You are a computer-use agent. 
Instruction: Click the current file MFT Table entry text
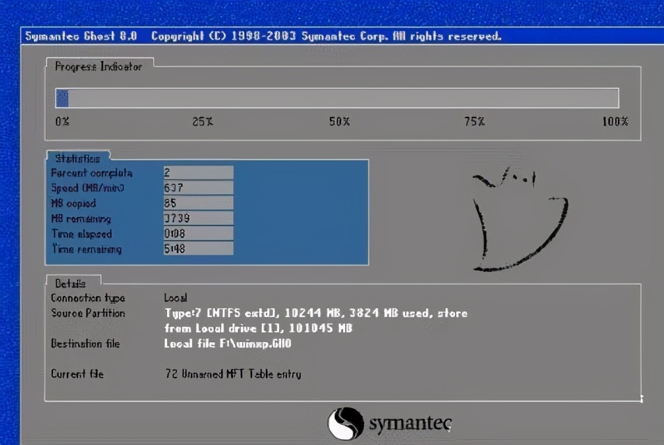(x=232, y=374)
